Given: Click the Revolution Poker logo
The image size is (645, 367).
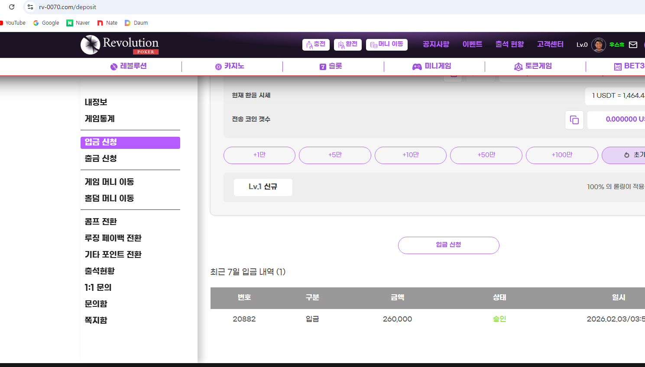Looking at the screenshot, I should click(x=120, y=45).
